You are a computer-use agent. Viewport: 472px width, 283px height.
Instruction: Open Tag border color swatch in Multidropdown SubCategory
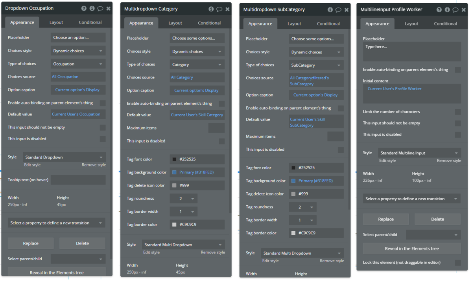(x=293, y=233)
